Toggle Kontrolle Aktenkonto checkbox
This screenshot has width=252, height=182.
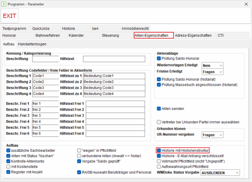[8, 161]
